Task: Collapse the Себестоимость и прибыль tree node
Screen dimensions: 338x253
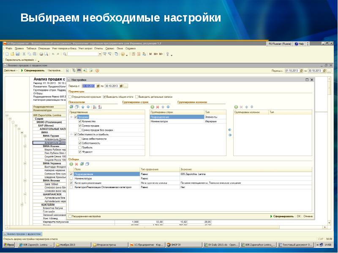Action: 71,134
